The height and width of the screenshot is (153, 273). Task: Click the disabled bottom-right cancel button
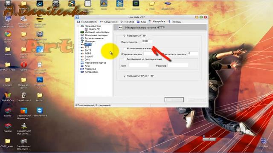[197, 100]
